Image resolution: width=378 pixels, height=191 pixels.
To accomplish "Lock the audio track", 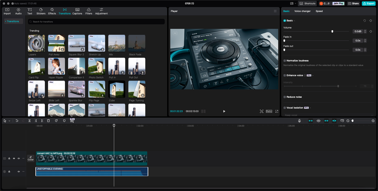I will [x=9, y=172].
